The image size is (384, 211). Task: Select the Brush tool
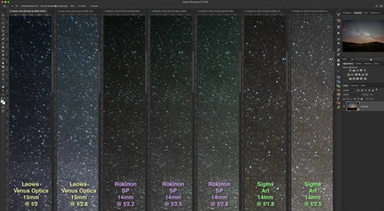[3, 43]
